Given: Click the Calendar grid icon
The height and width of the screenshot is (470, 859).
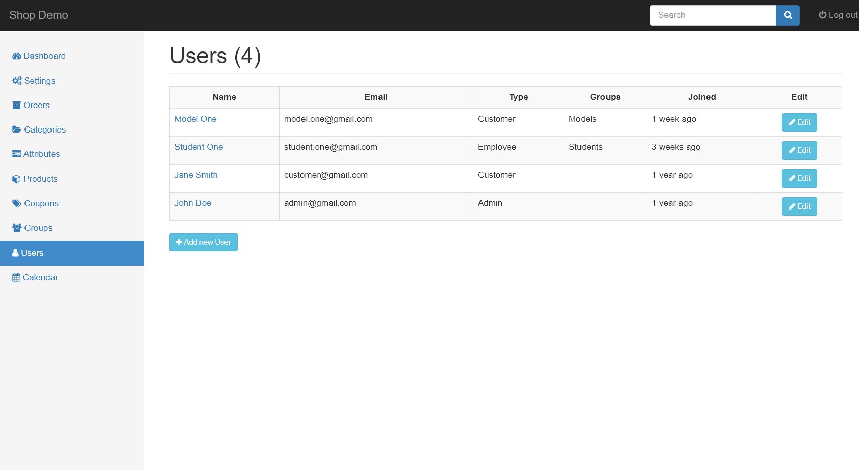Looking at the screenshot, I should click(16, 277).
